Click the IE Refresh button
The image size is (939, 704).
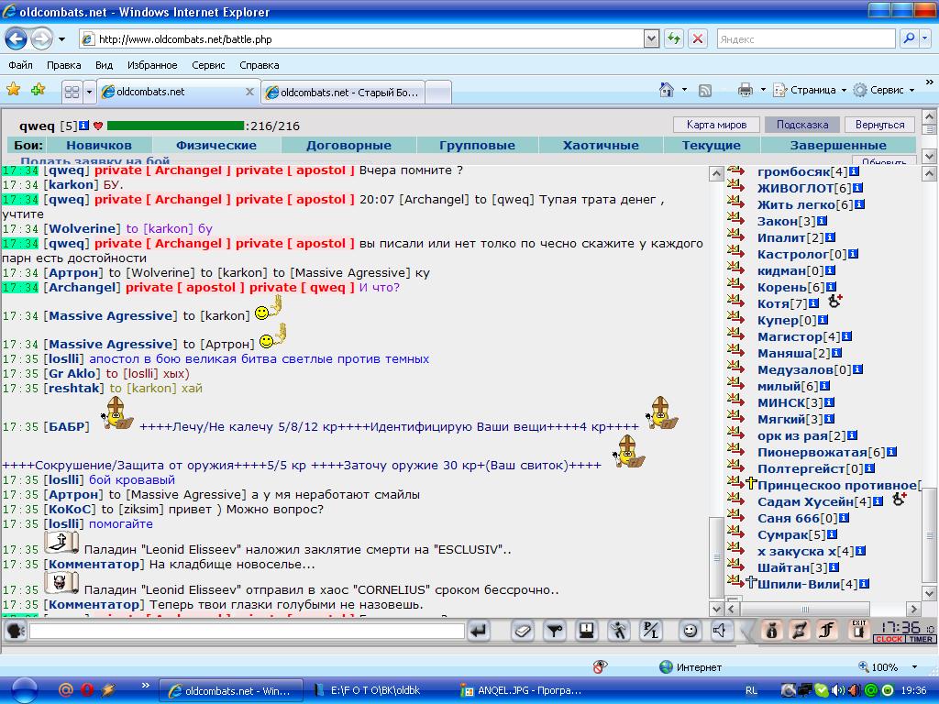point(674,38)
